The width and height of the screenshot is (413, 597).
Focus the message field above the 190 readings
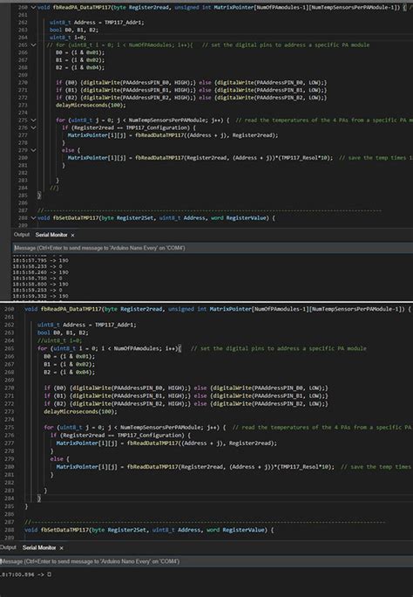(x=213, y=248)
